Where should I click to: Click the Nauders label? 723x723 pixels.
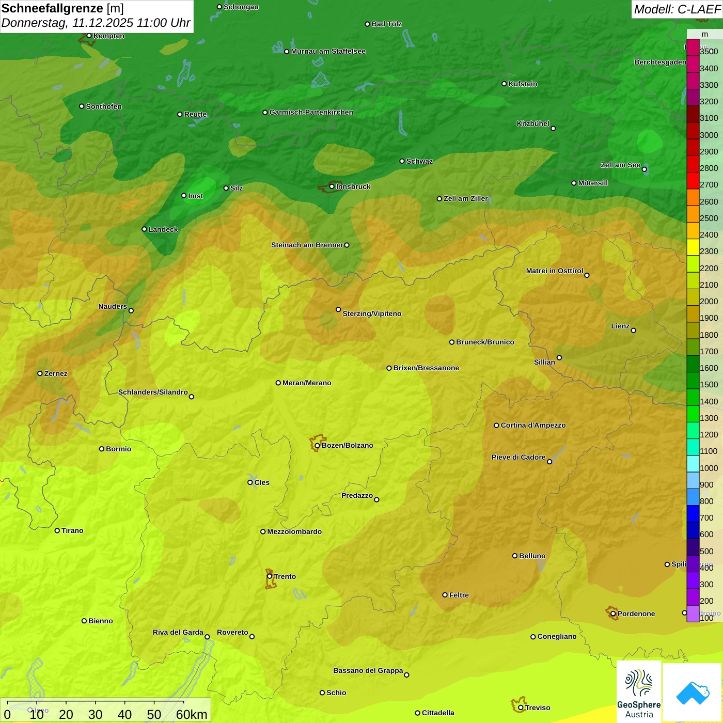coord(113,306)
